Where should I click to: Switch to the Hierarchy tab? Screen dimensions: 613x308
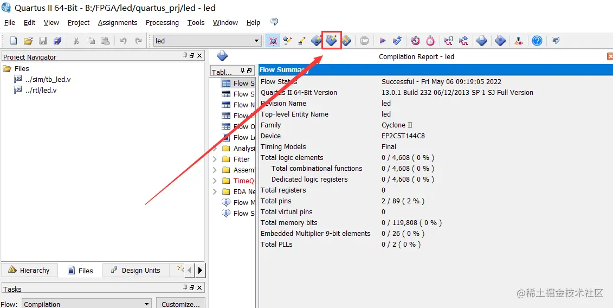[29, 271]
